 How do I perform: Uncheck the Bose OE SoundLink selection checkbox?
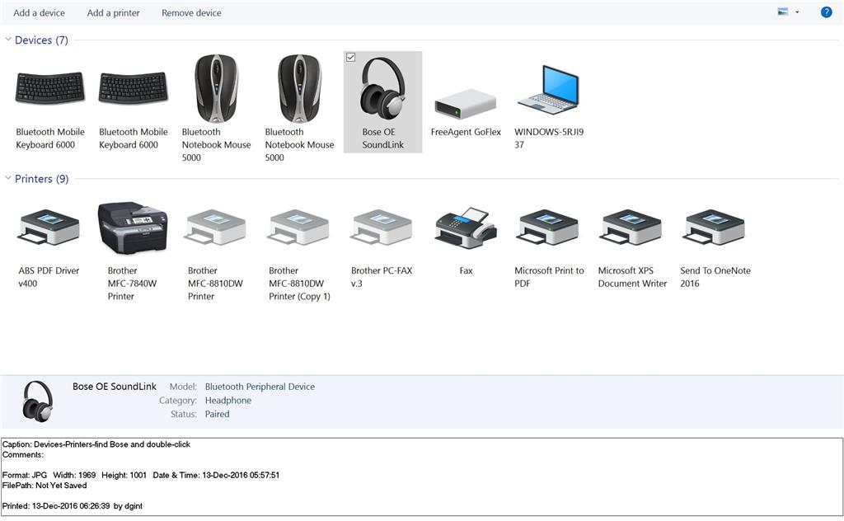pyautogui.click(x=350, y=57)
